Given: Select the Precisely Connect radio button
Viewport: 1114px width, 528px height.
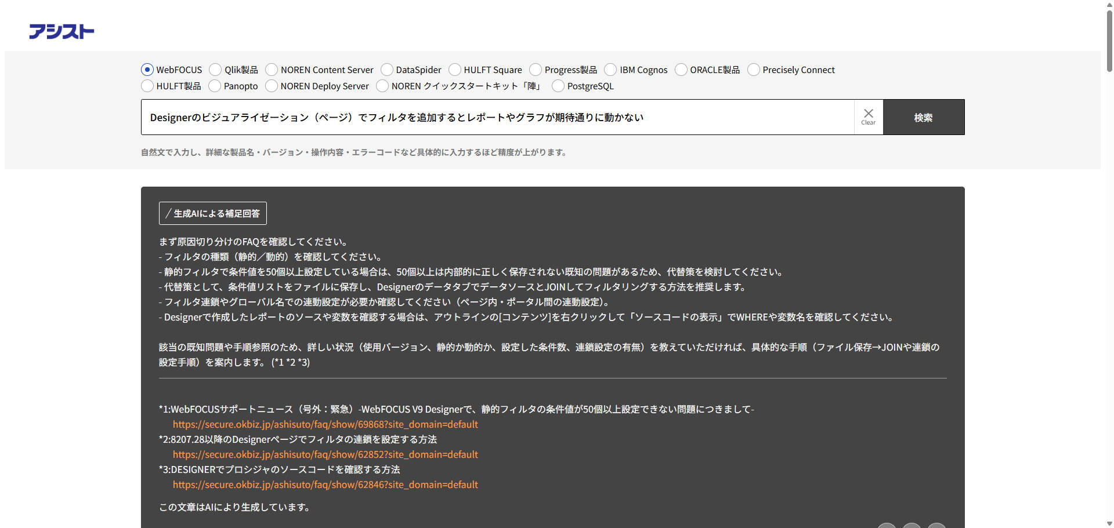Looking at the screenshot, I should [754, 70].
